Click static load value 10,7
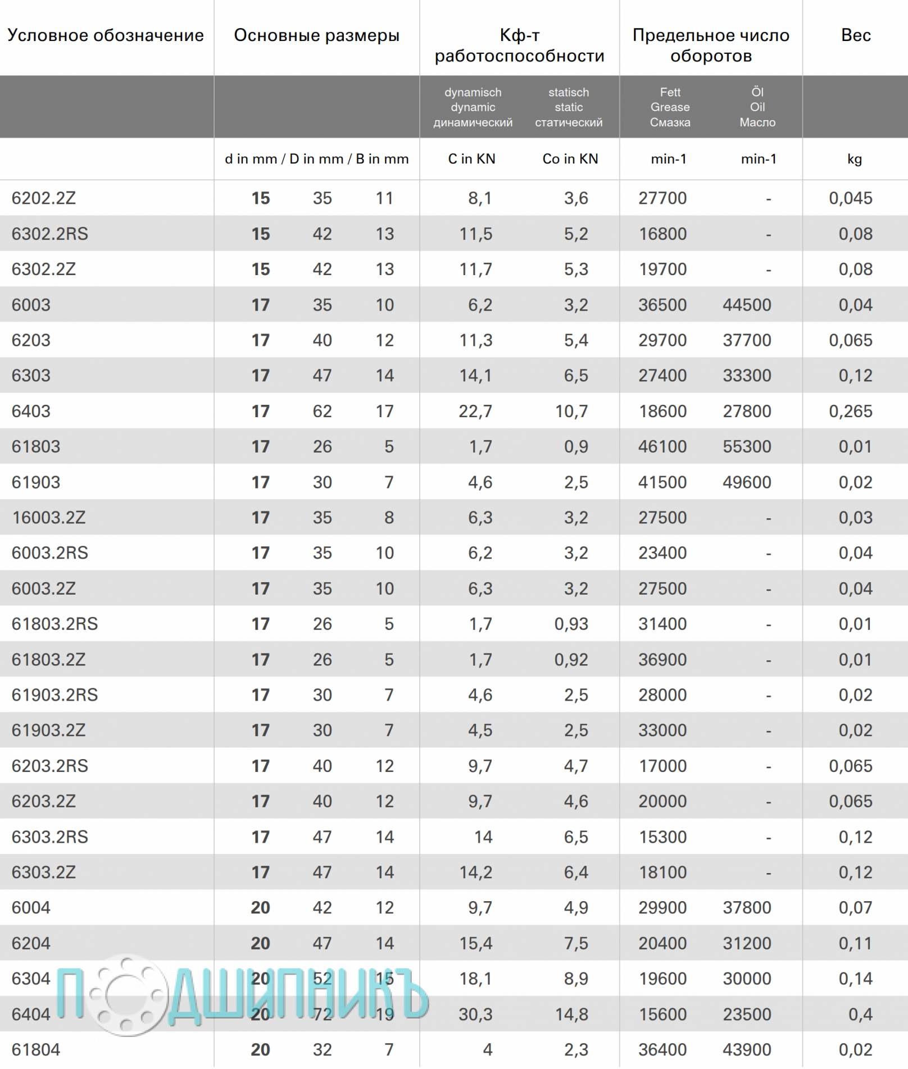Image resolution: width=908 pixels, height=1069 pixels. [572, 411]
